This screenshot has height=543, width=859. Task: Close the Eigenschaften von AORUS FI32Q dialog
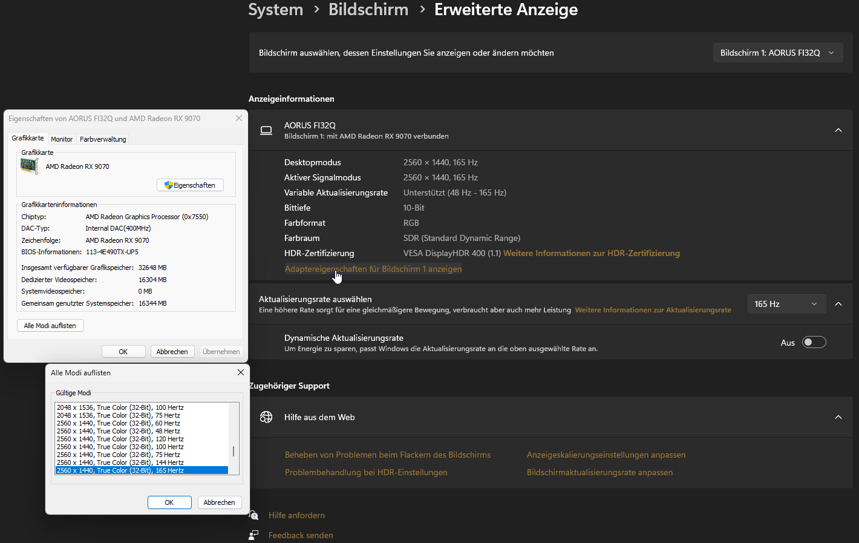[239, 118]
